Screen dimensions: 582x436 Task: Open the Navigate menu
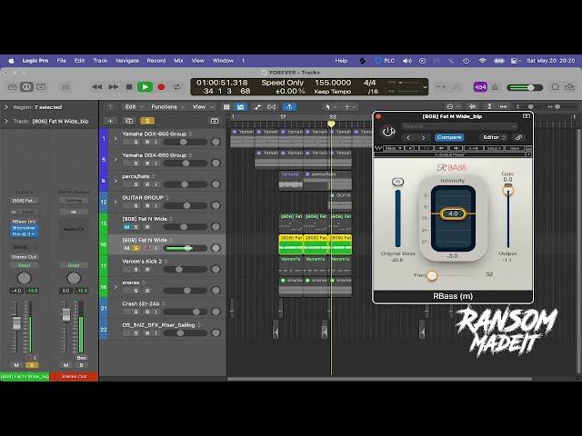[127, 61]
